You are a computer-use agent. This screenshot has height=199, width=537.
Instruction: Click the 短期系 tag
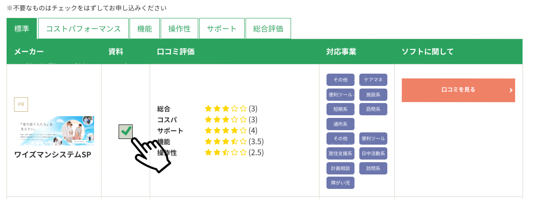pos(340,109)
